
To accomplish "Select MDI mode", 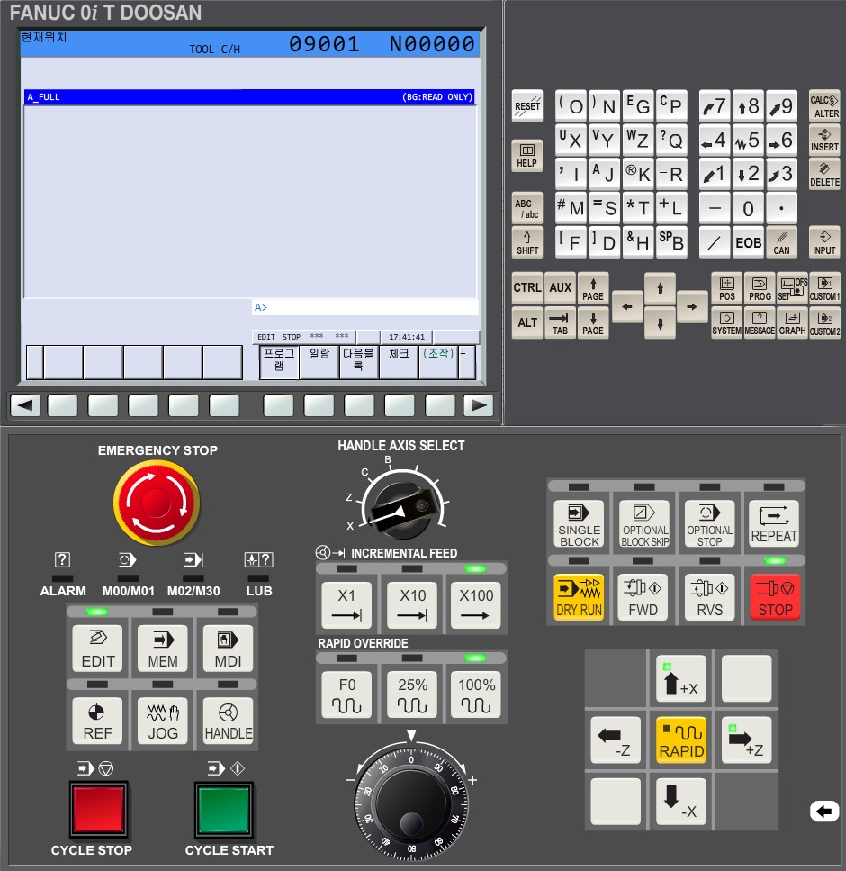I will pyautogui.click(x=228, y=649).
